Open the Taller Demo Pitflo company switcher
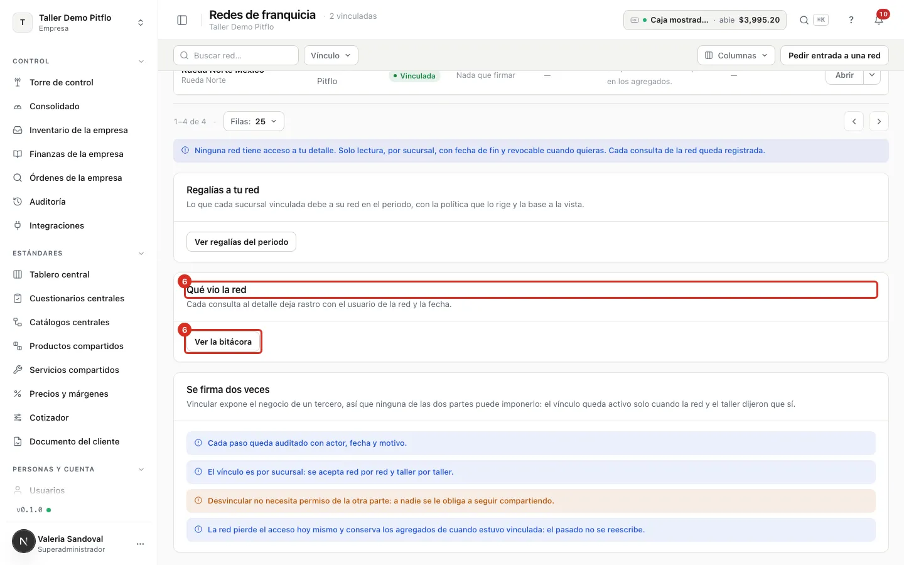904x565 pixels. tap(78, 23)
